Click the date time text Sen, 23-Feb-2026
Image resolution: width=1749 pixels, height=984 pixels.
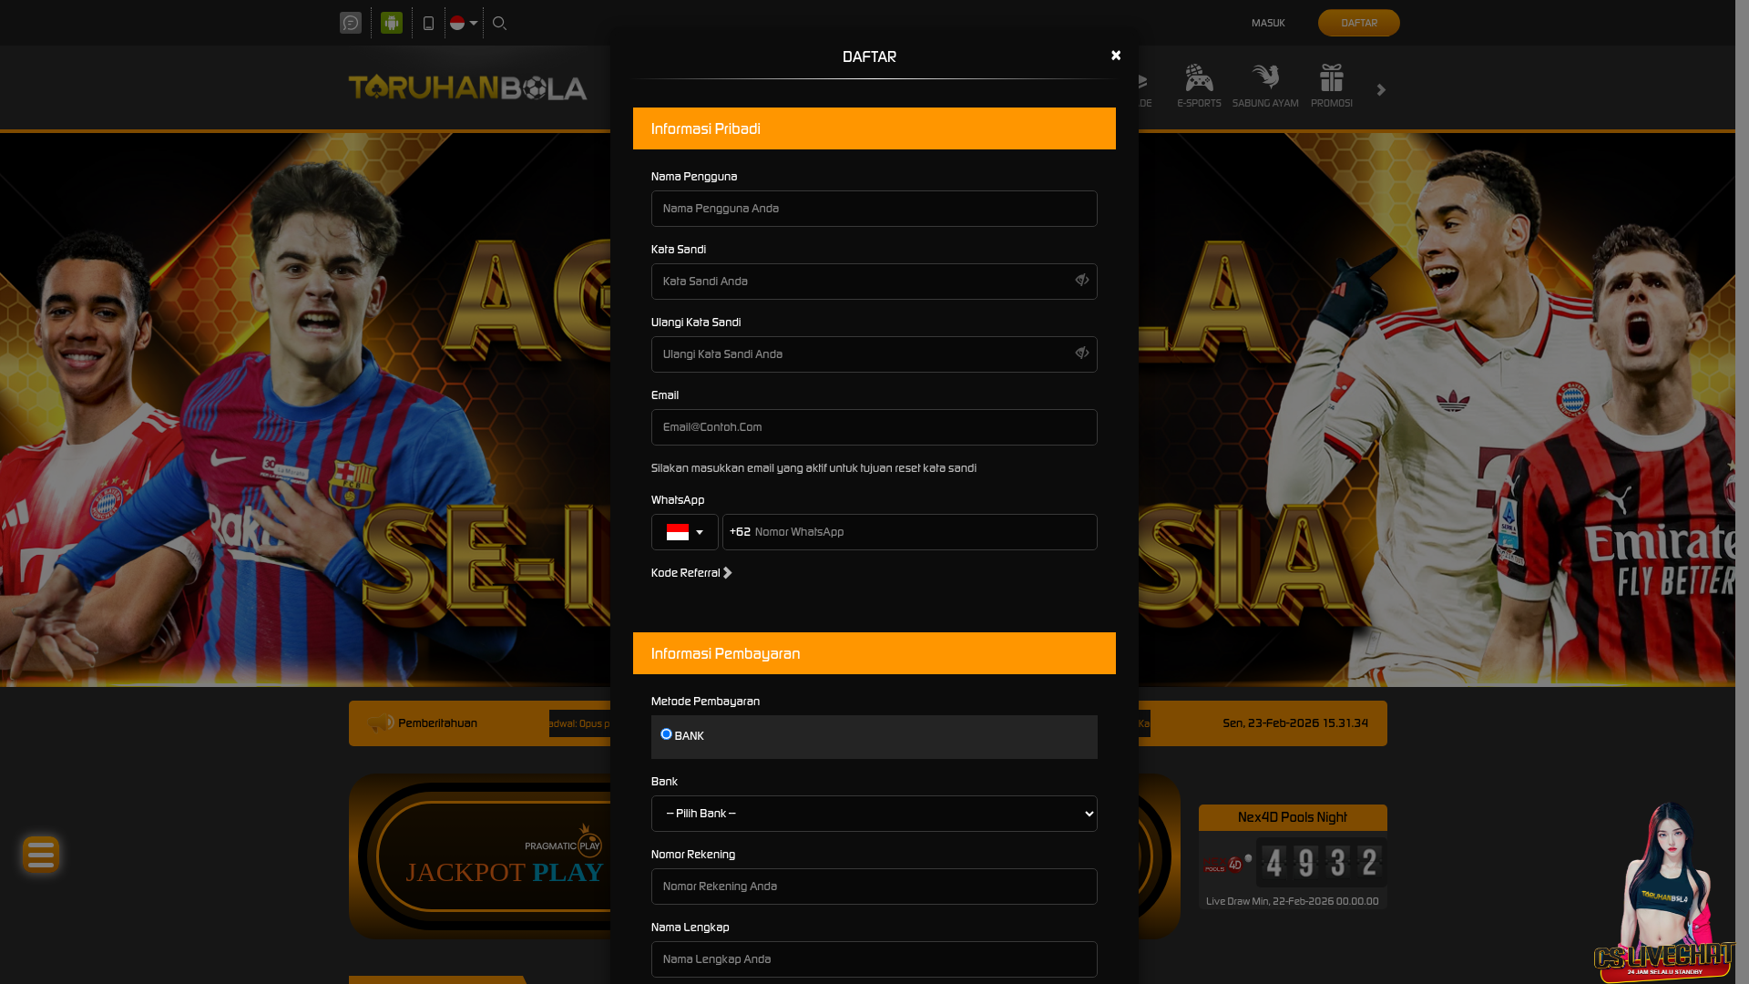(x=1295, y=723)
